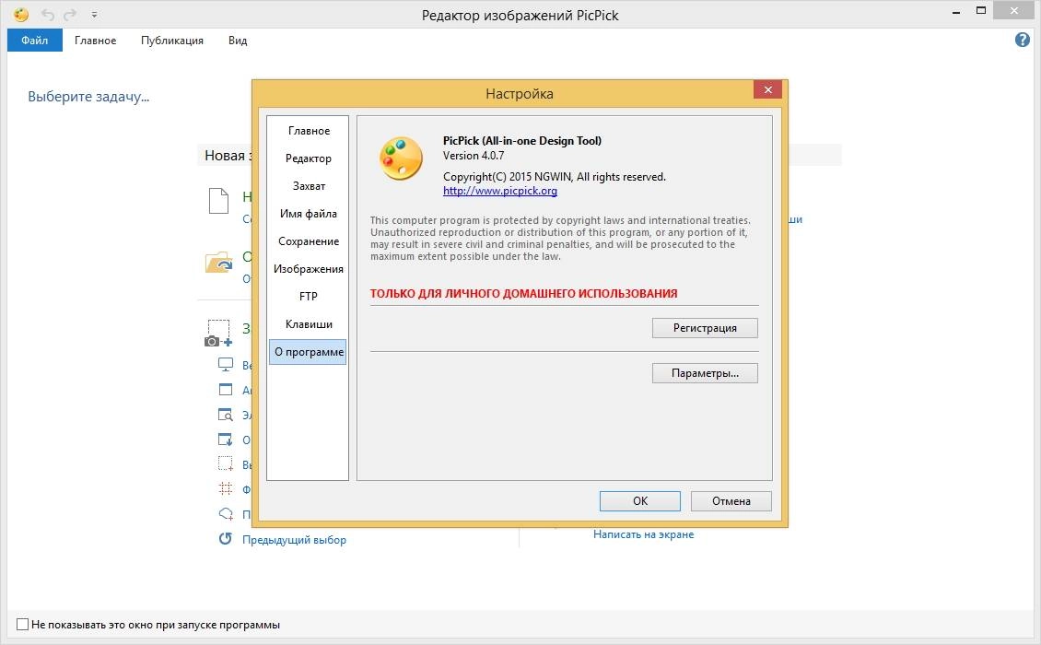Toggle 'Не показывать это окно' checkbox
Image resolution: width=1041 pixels, height=645 pixels.
click(23, 625)
